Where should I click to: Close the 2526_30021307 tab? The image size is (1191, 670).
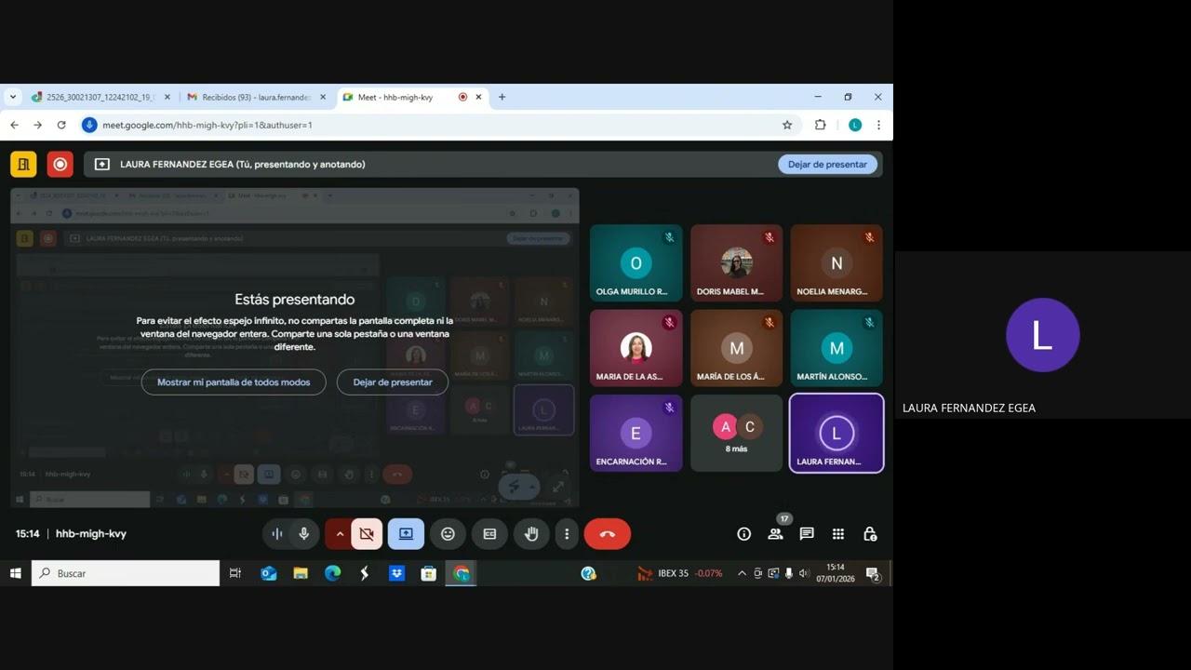pyautogui.click(x=167, y=97)
